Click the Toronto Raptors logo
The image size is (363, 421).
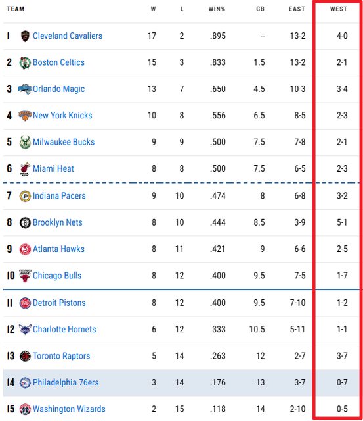25,356
